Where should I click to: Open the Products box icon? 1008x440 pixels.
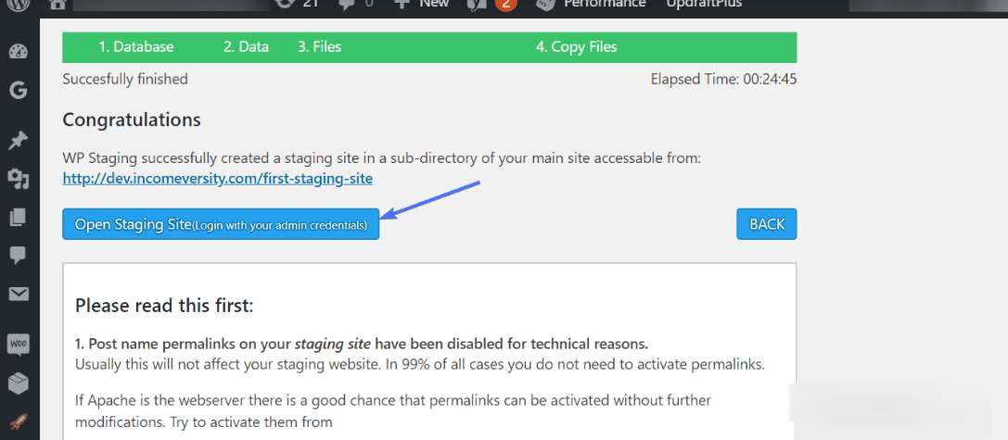click(x=18, y=383)
